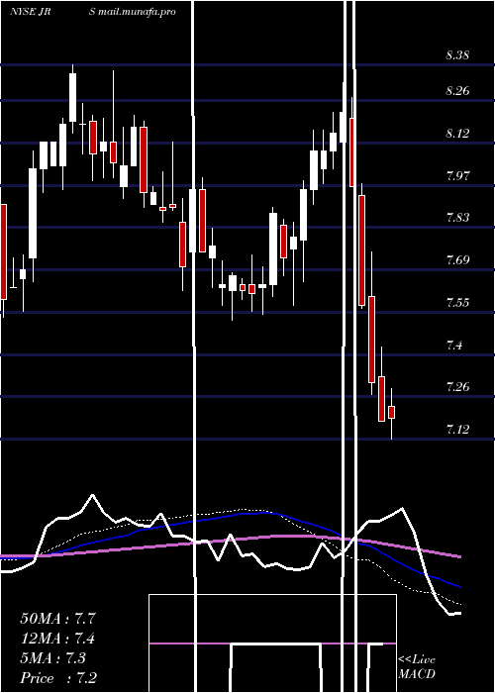Click the mail.munafa.pro watermark text
Image resolution: width=495 pixels, height=693 pixels.
click(137, 12)
